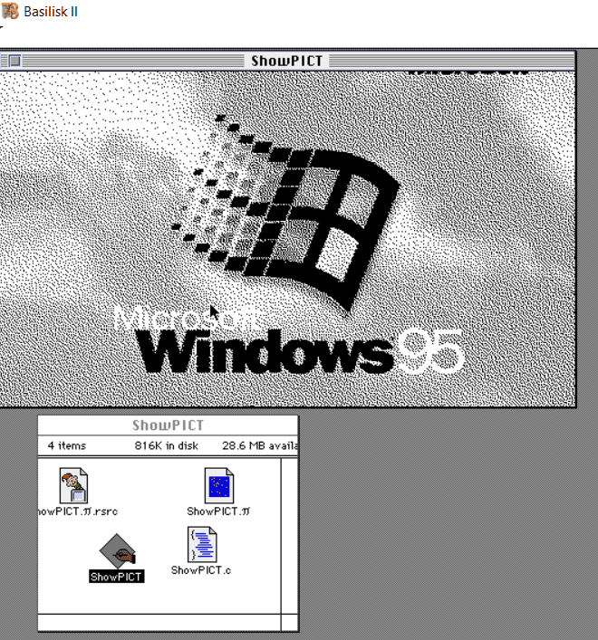The height and width of the screenshot is (640, 598).
Task: Click the highlighted ShowPICT application name label
Action: (x=116, y=577)
